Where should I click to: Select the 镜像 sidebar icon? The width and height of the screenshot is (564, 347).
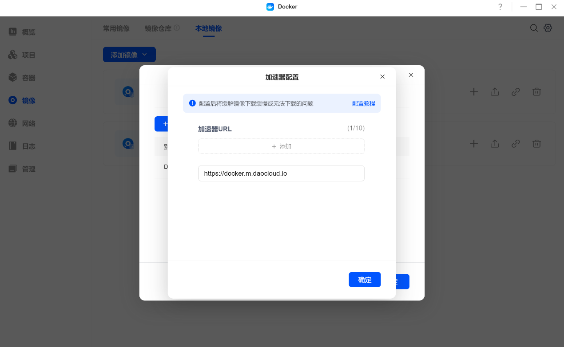pos(13,100)
